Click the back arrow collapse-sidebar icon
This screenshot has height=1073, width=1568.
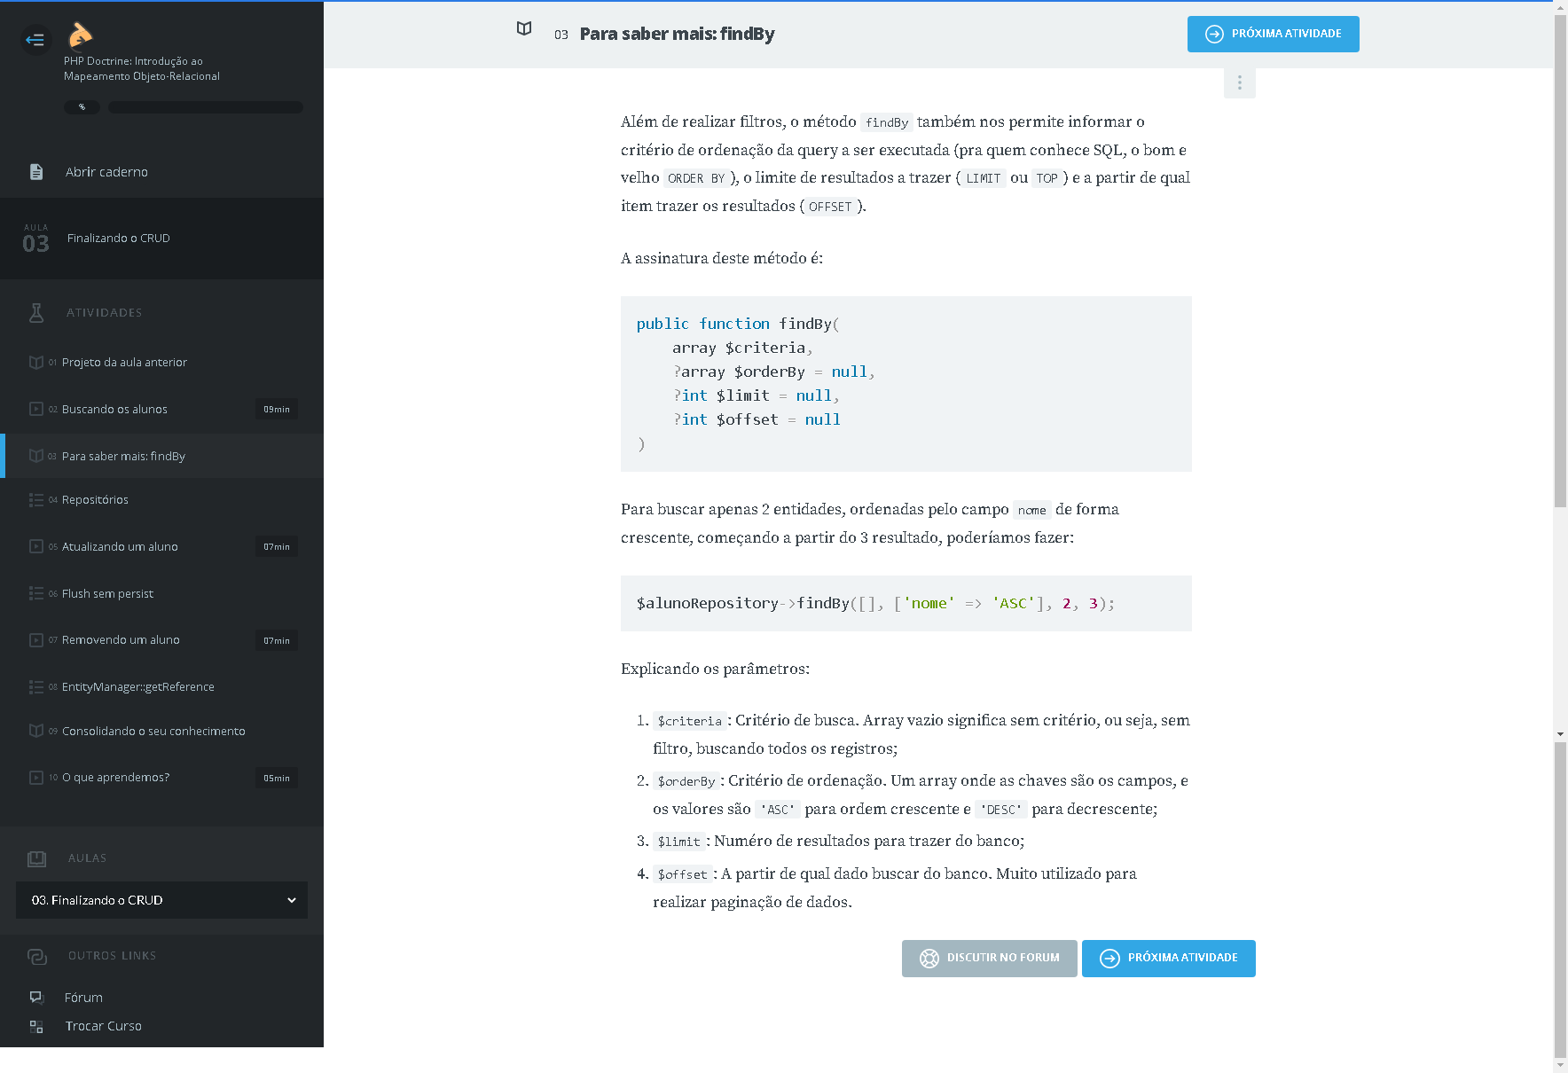[35, 39]
